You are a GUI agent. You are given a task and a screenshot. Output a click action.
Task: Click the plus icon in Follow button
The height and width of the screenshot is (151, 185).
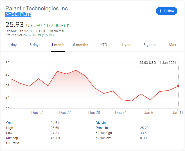(x=161, y=11)
